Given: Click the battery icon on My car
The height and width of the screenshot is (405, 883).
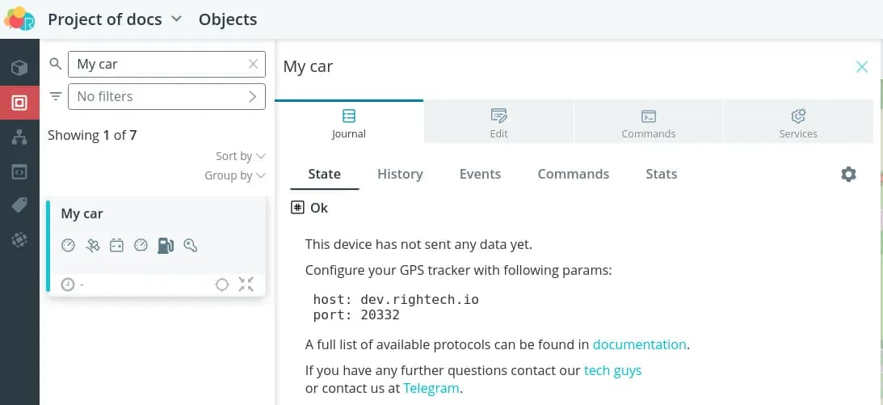Looking at the screenshot, I should (x=116, y=245).
